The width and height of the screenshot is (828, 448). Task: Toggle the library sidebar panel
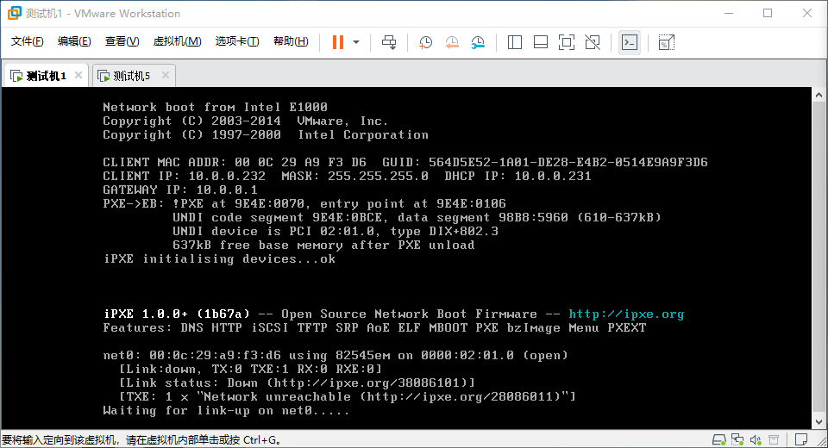(x=515, y=42)
